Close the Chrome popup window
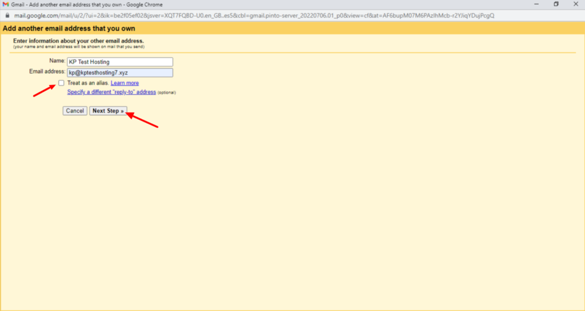The width and height of the screenshot is (585, 311). pyautogui.click(x=576, y=5)
